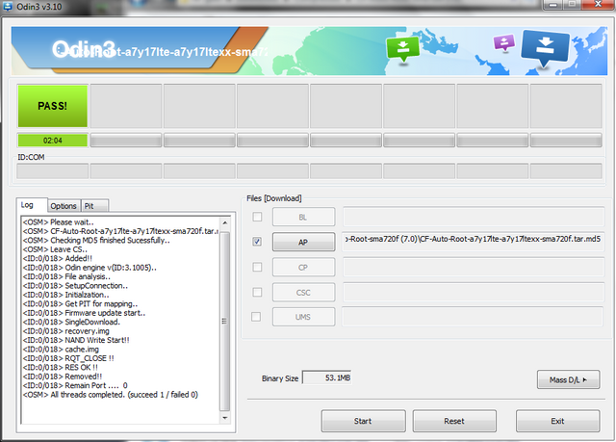Reset the Odin settings
The height and width of the screenshot is (442, 616).
tap(454, 421)
